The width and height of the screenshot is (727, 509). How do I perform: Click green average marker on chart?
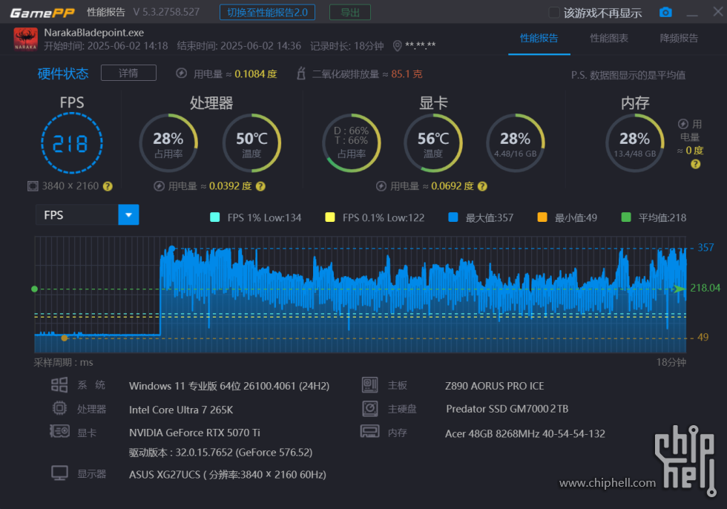(x=34, y=289)
